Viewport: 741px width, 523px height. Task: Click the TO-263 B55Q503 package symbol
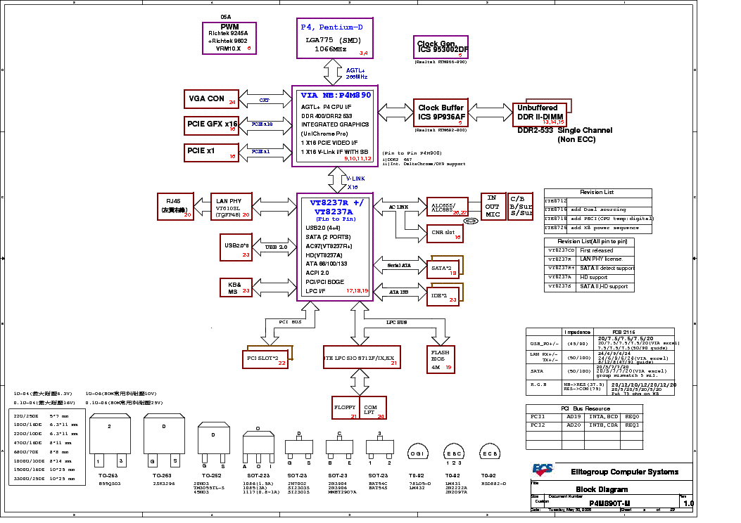click(110, 441)
